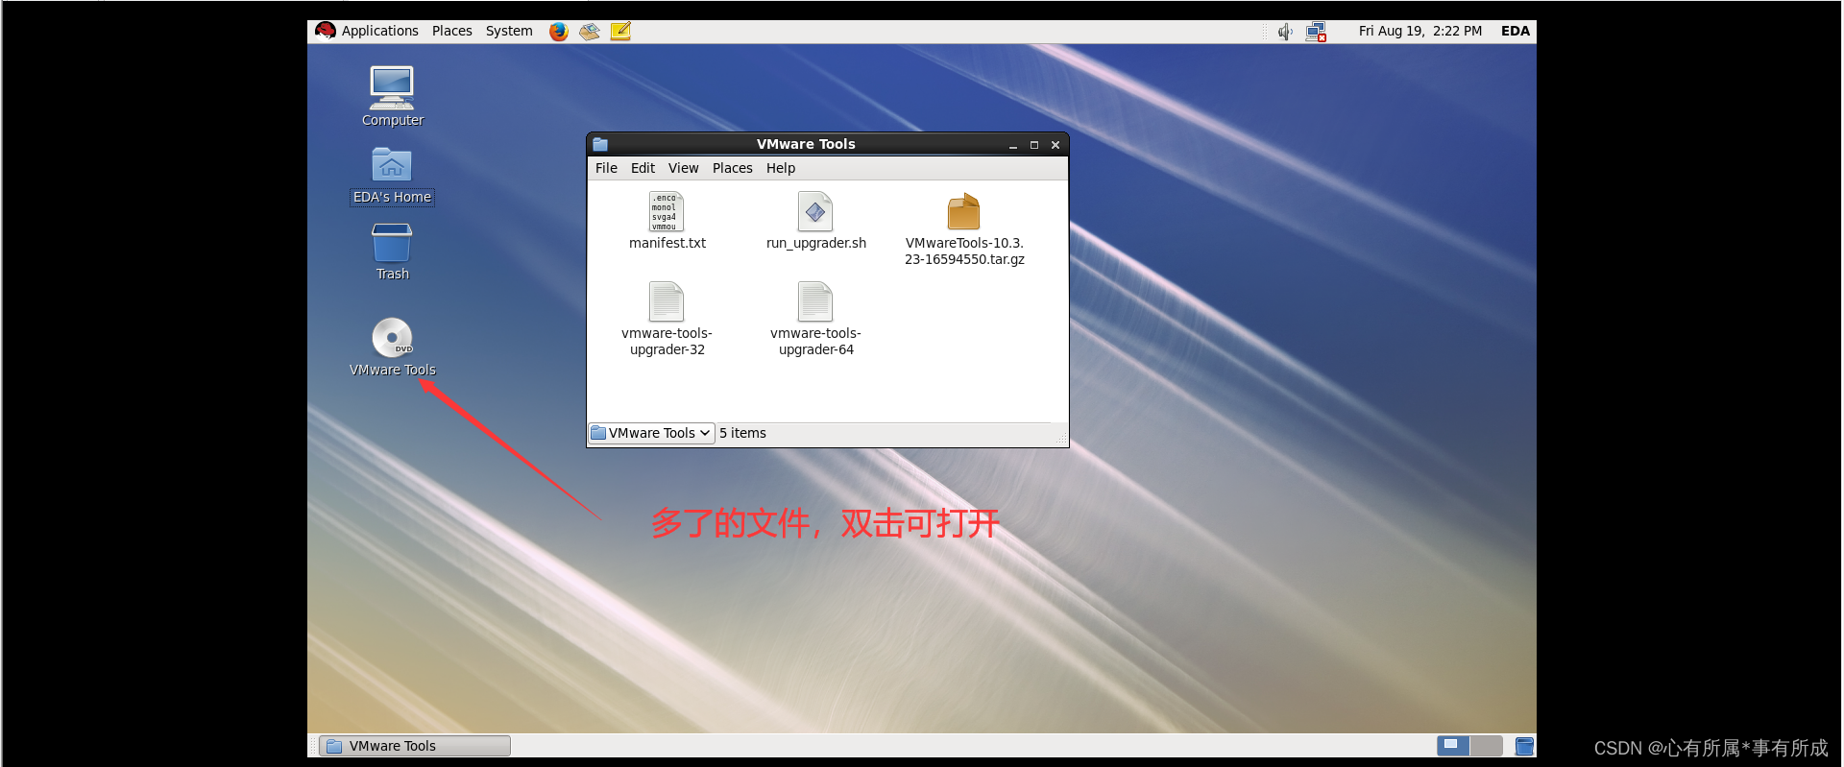
Task: Select vmware-tools-upgrader-32 file icon
Action: click(x=667, y=301)
